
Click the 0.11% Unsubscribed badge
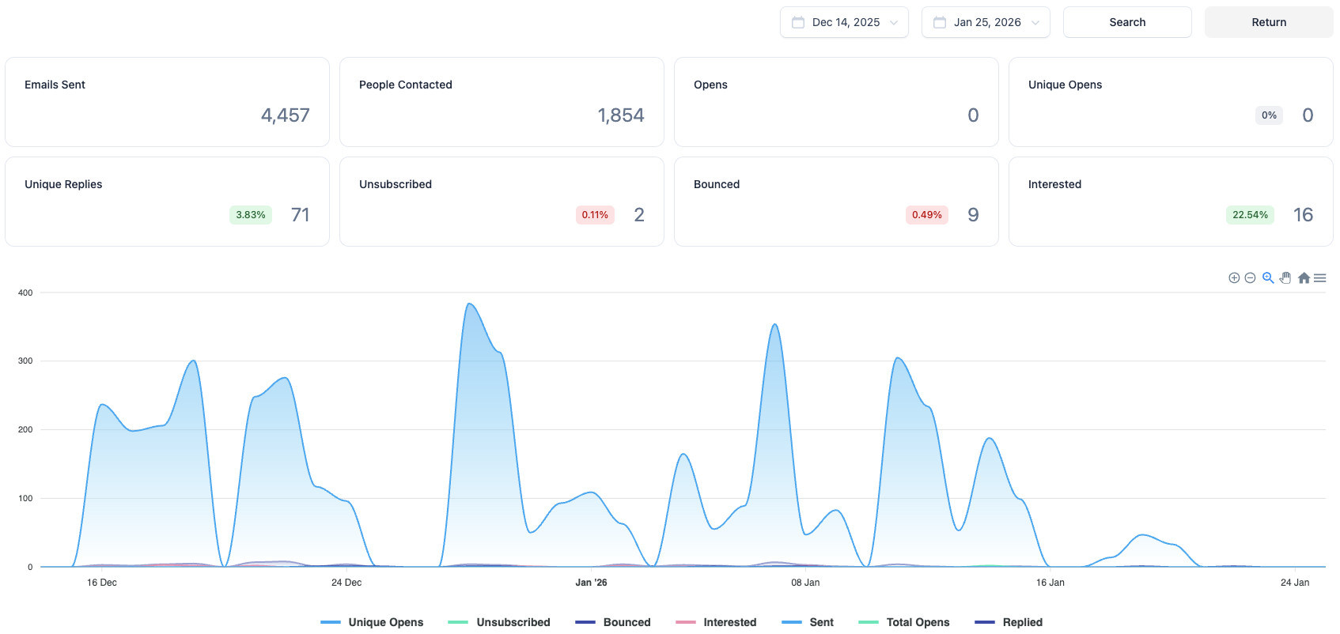[x=595, y=215]
